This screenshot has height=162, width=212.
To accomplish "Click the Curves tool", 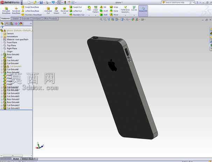I will click(x=134, y=8).
